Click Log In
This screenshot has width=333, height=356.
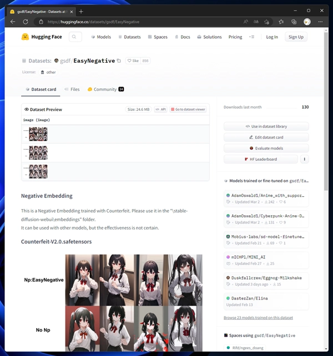coord(272,37)
